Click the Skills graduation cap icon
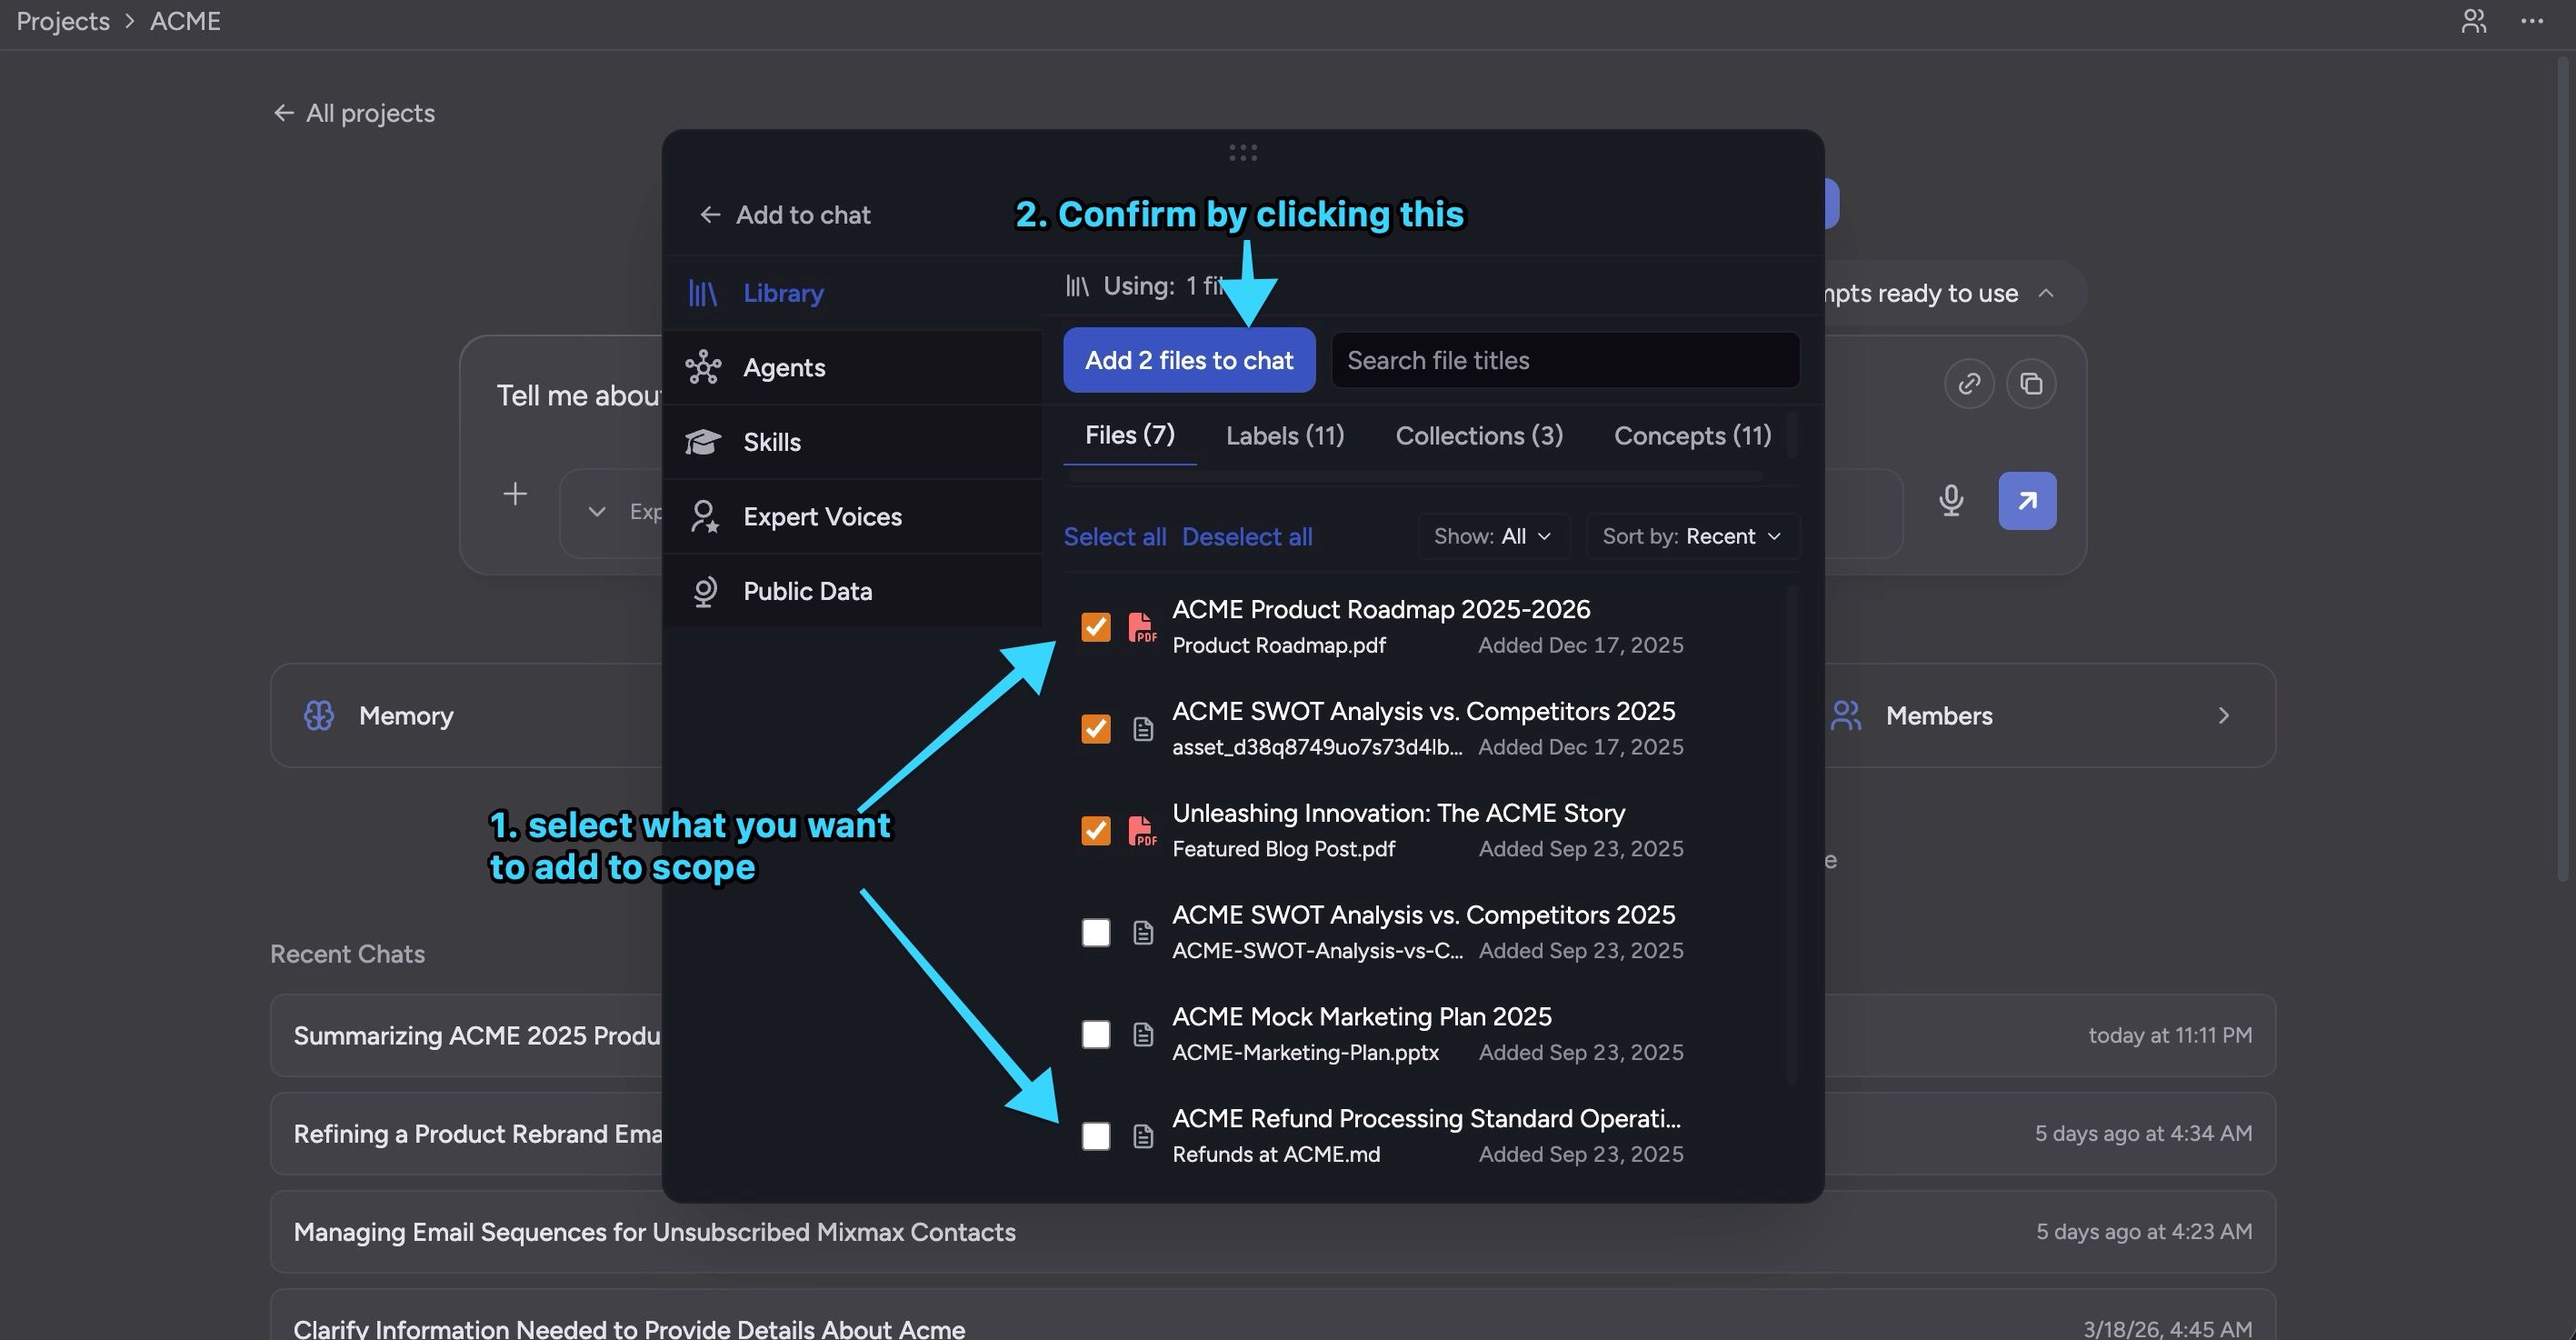 click(x=703, y=442)
